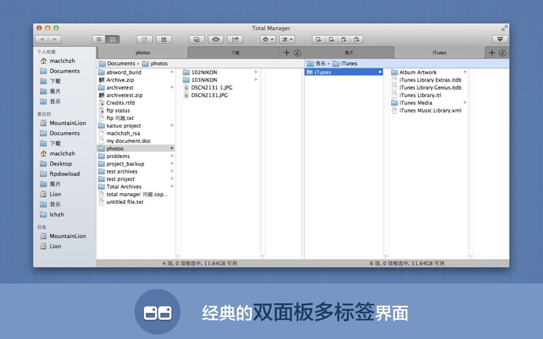Expand the abiword_build folder arrow
The width and height of the screenshot is (543, 339).
[x=172, y=72]
